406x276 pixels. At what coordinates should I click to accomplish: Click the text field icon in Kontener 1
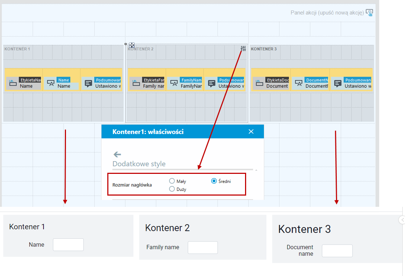point(51,83)
